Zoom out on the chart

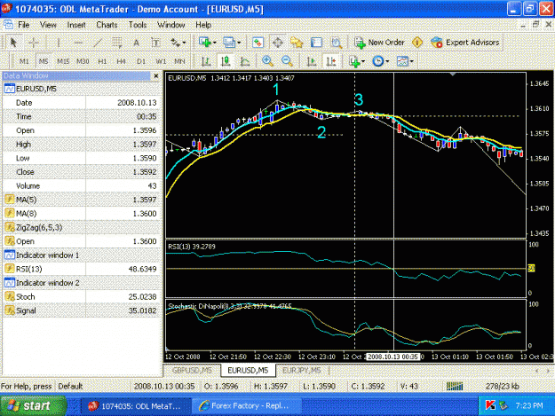(287, 61)
